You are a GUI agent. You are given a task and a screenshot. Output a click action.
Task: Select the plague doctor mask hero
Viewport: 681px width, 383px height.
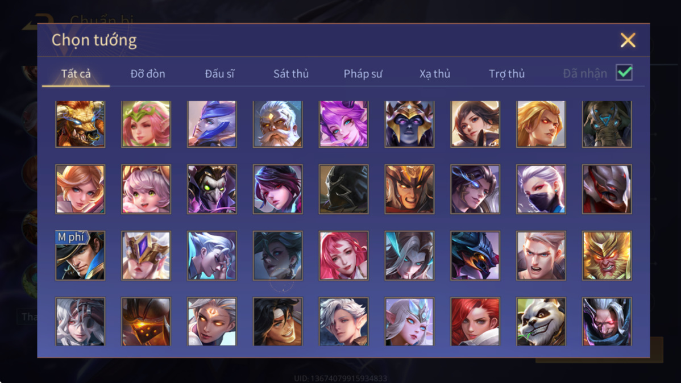(211, 189)
